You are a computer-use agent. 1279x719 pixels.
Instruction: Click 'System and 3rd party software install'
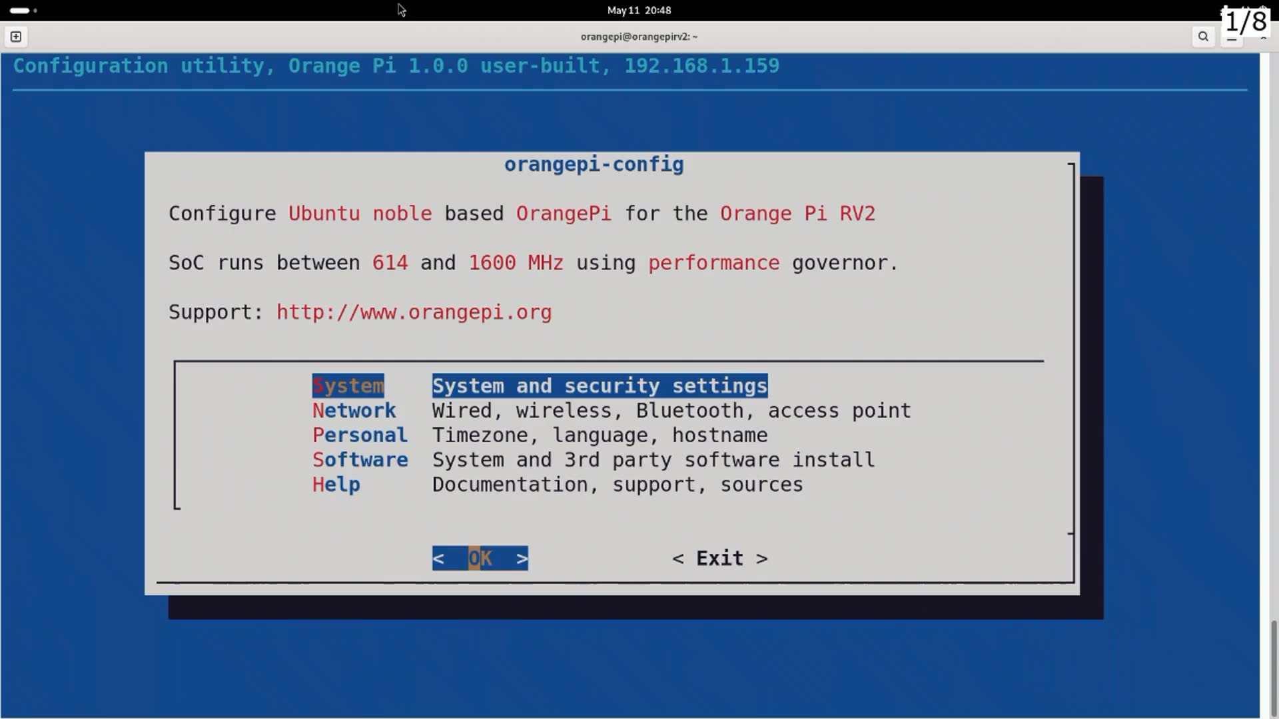[653, 459]
